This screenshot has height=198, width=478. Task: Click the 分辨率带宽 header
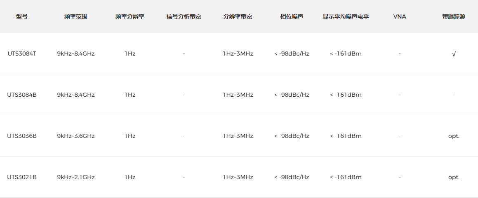click(238, 17)
